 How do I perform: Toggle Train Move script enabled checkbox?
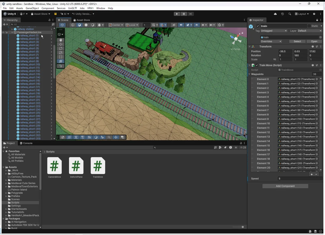pos(257,65)
